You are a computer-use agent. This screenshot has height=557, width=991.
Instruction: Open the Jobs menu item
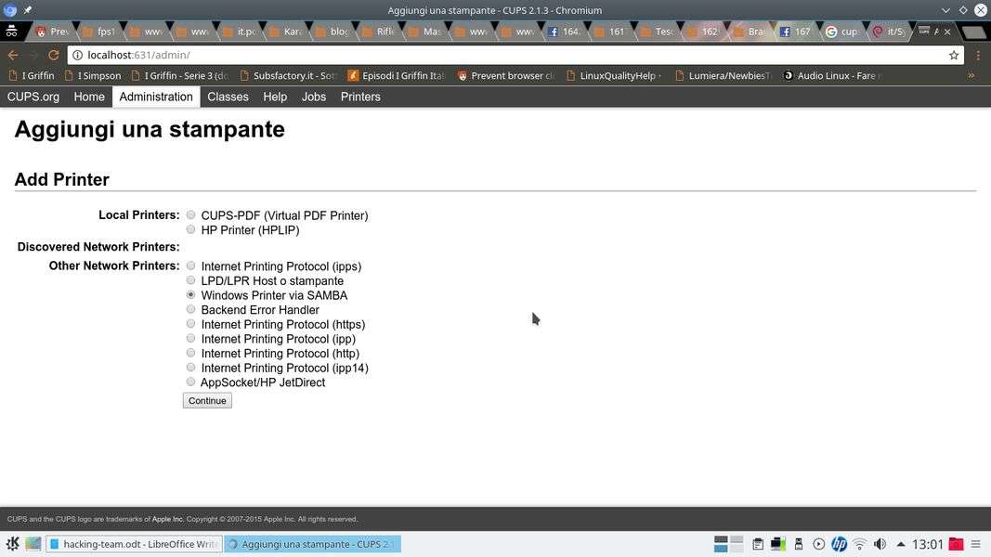[314, 97]
